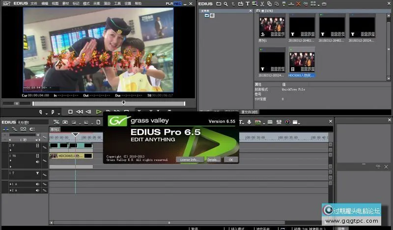The height and width of the screenshot is (230, 393).
Task: Click the Copy icon in the bin toolbar
Action: 269,4
